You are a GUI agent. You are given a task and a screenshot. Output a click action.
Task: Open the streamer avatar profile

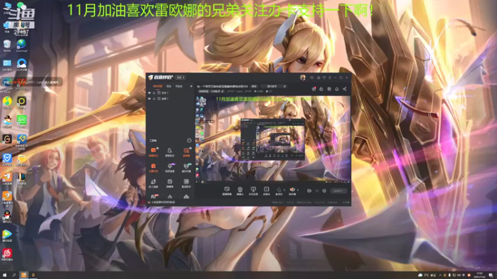[x=303, y=77]
